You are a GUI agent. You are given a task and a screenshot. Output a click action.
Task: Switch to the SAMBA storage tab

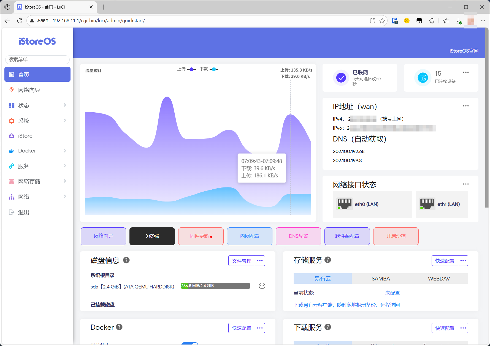(380, 279)
